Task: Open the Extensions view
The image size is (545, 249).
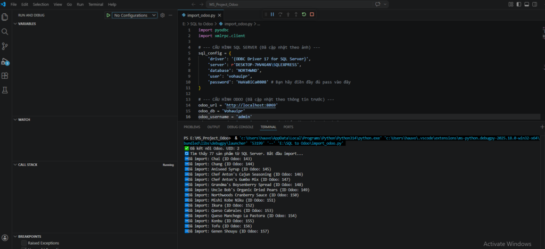Action: click(x=5, y=76)
